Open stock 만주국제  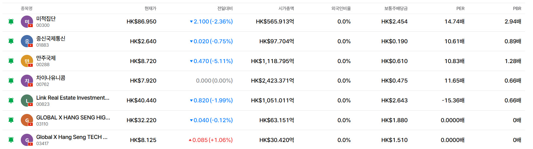point(46,58)
